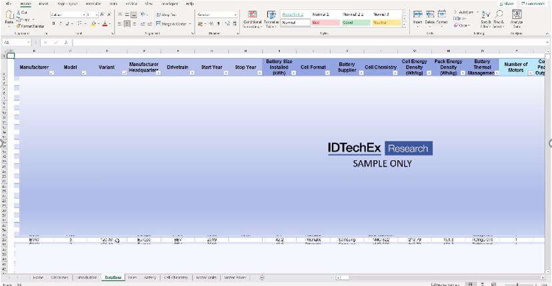Click the Comments button

(x=533, y=3)
